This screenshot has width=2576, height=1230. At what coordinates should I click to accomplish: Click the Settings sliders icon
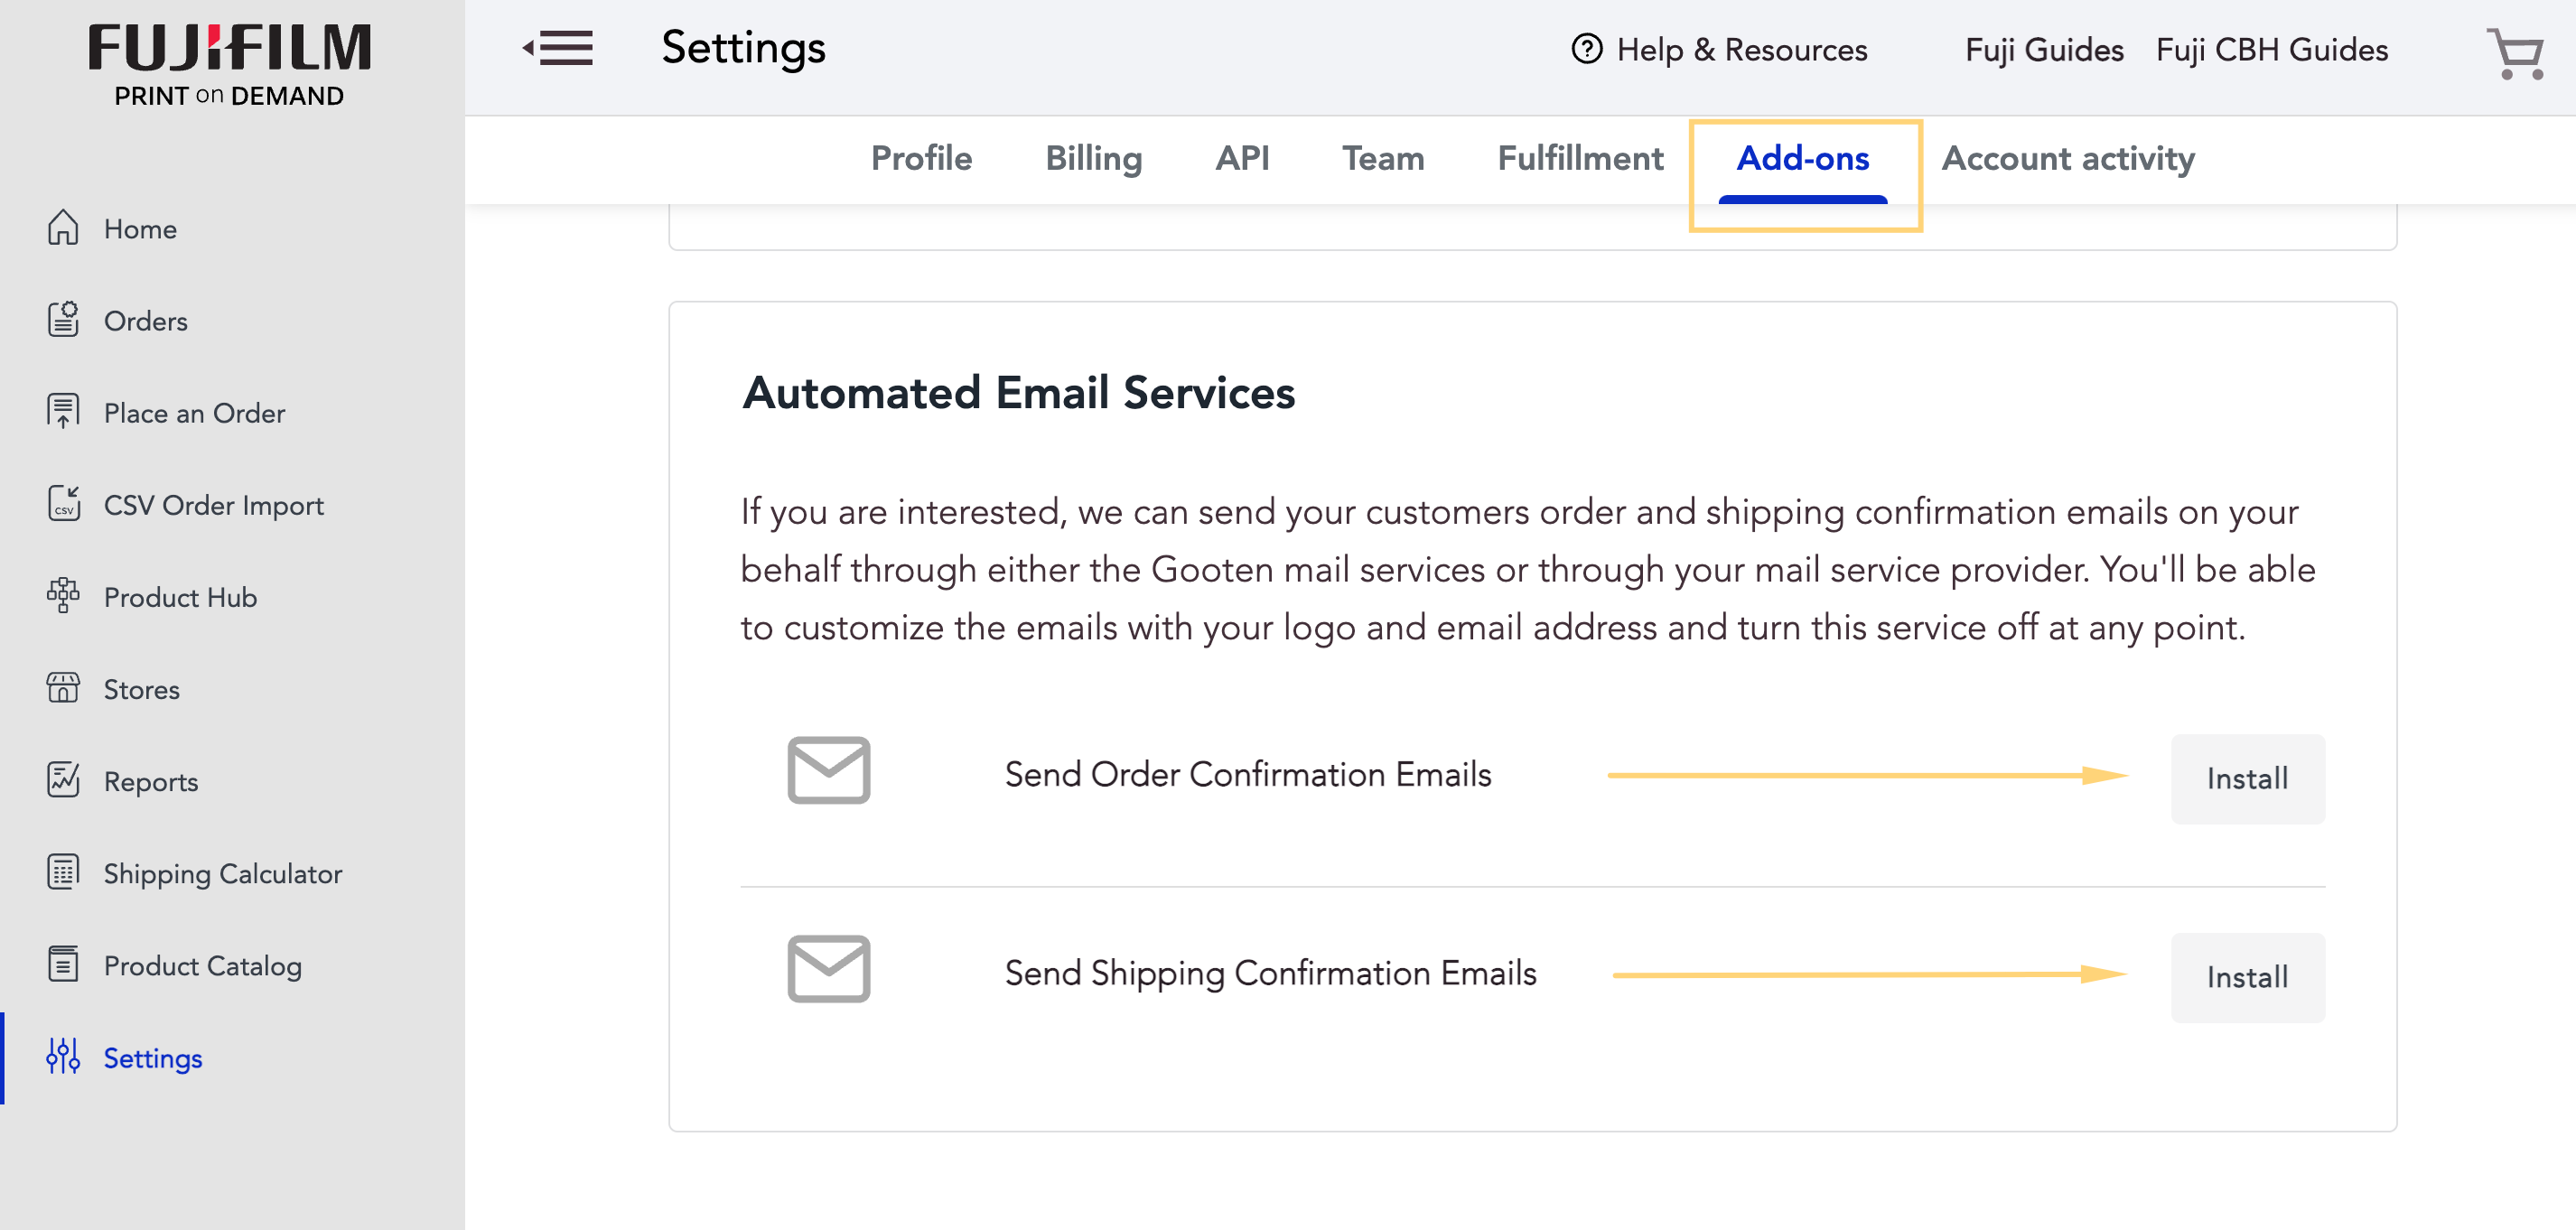[x=62, y=1057]
